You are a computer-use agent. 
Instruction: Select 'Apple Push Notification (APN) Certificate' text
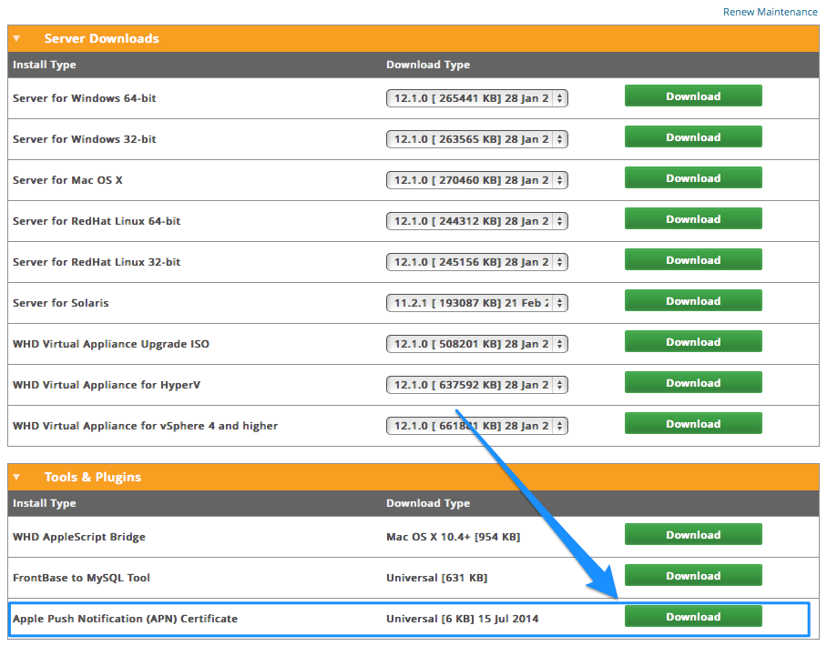tap(125, 619)
